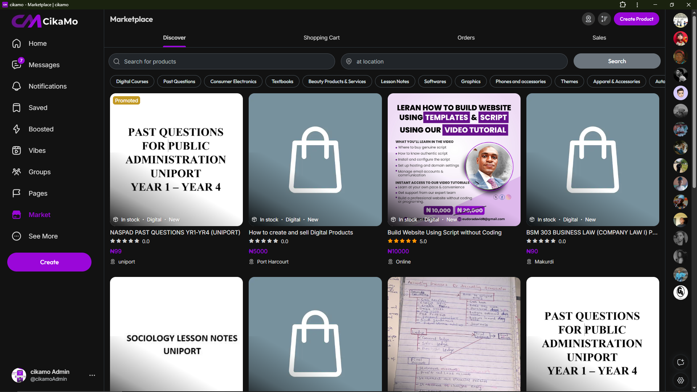Click the Notifications bell icon
The image size is (697, 392).
coord(16,86)
